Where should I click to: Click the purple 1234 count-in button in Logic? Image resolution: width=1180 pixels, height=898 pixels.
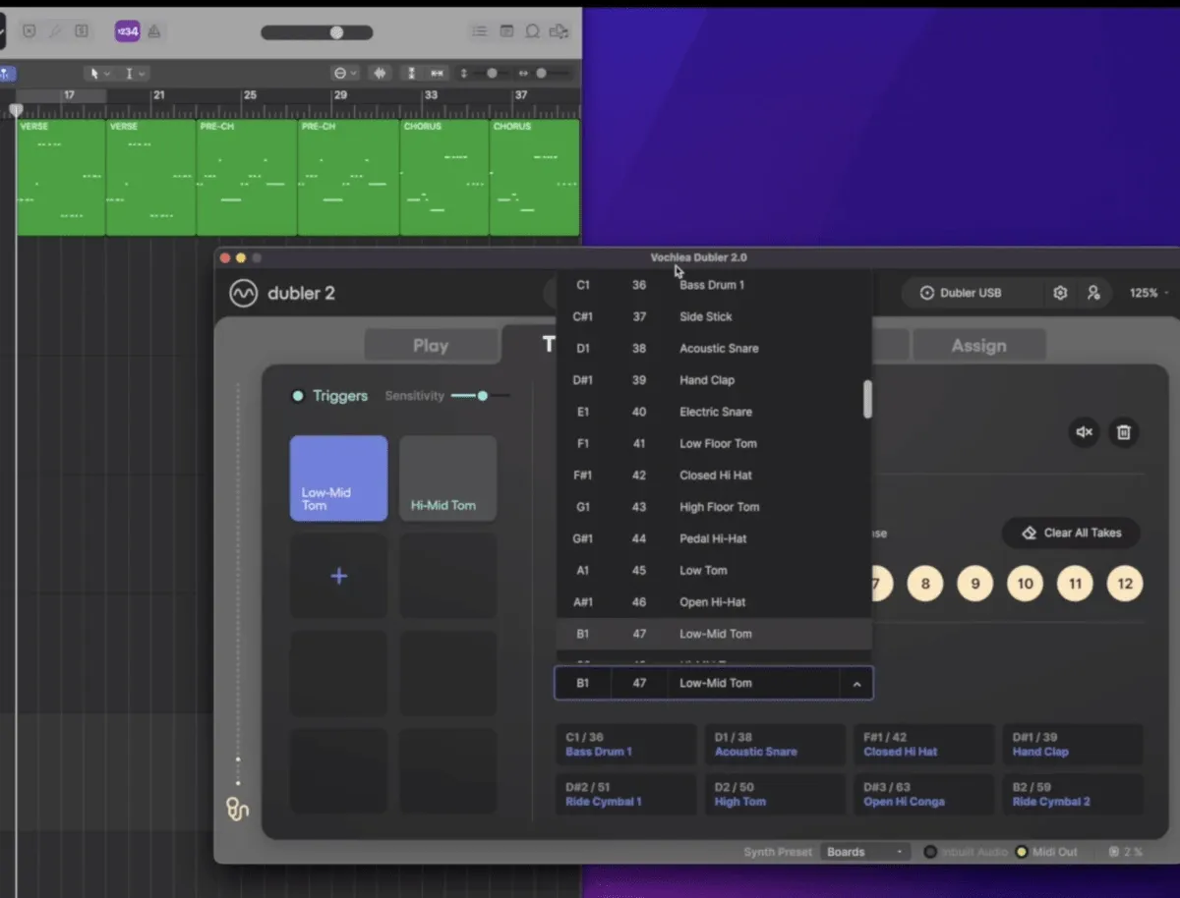tap(127, 31)
